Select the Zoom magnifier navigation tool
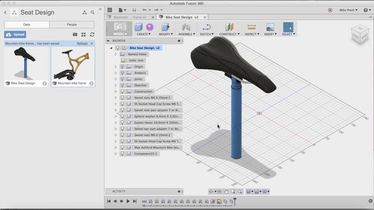Screen dimensions: 374x210 pos(233,191)
